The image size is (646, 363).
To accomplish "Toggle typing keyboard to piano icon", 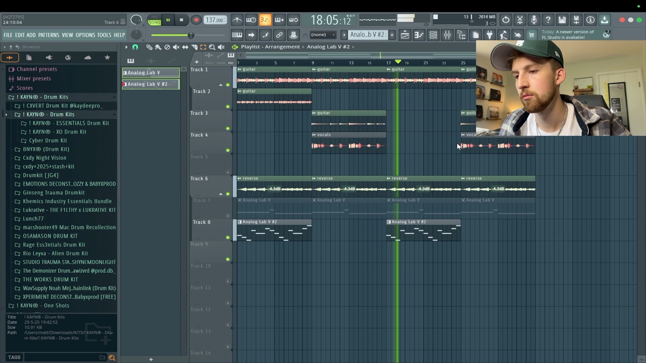I will (237, 35).
